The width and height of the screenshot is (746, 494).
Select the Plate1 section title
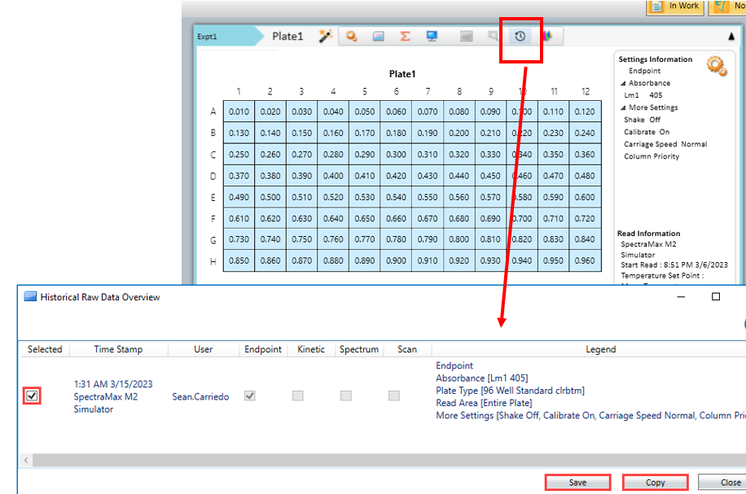coord(287,37)
